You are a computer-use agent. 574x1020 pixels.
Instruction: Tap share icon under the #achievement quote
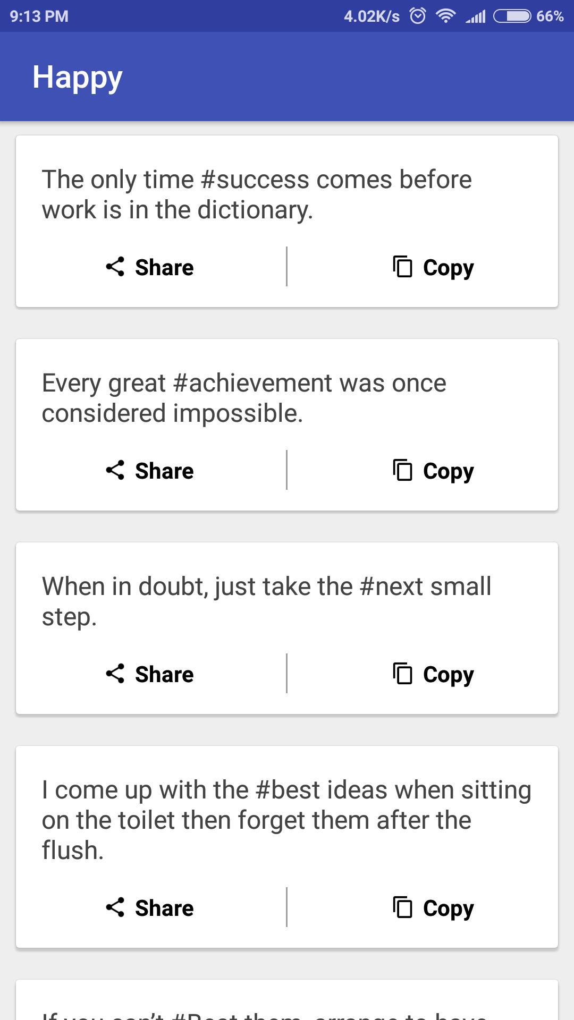coord(115,470)
